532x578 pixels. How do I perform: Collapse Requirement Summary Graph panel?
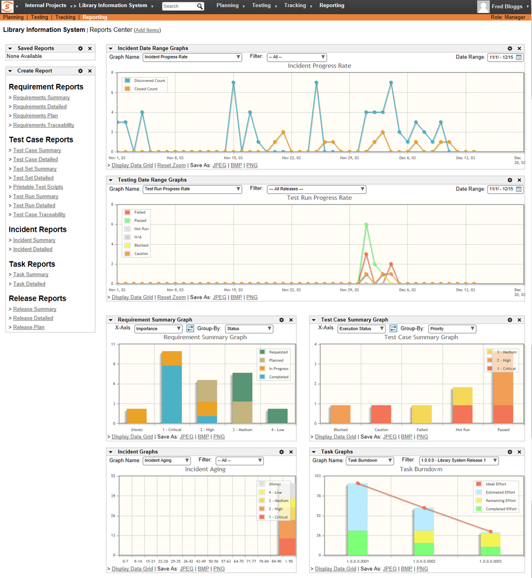pos(111,320)
